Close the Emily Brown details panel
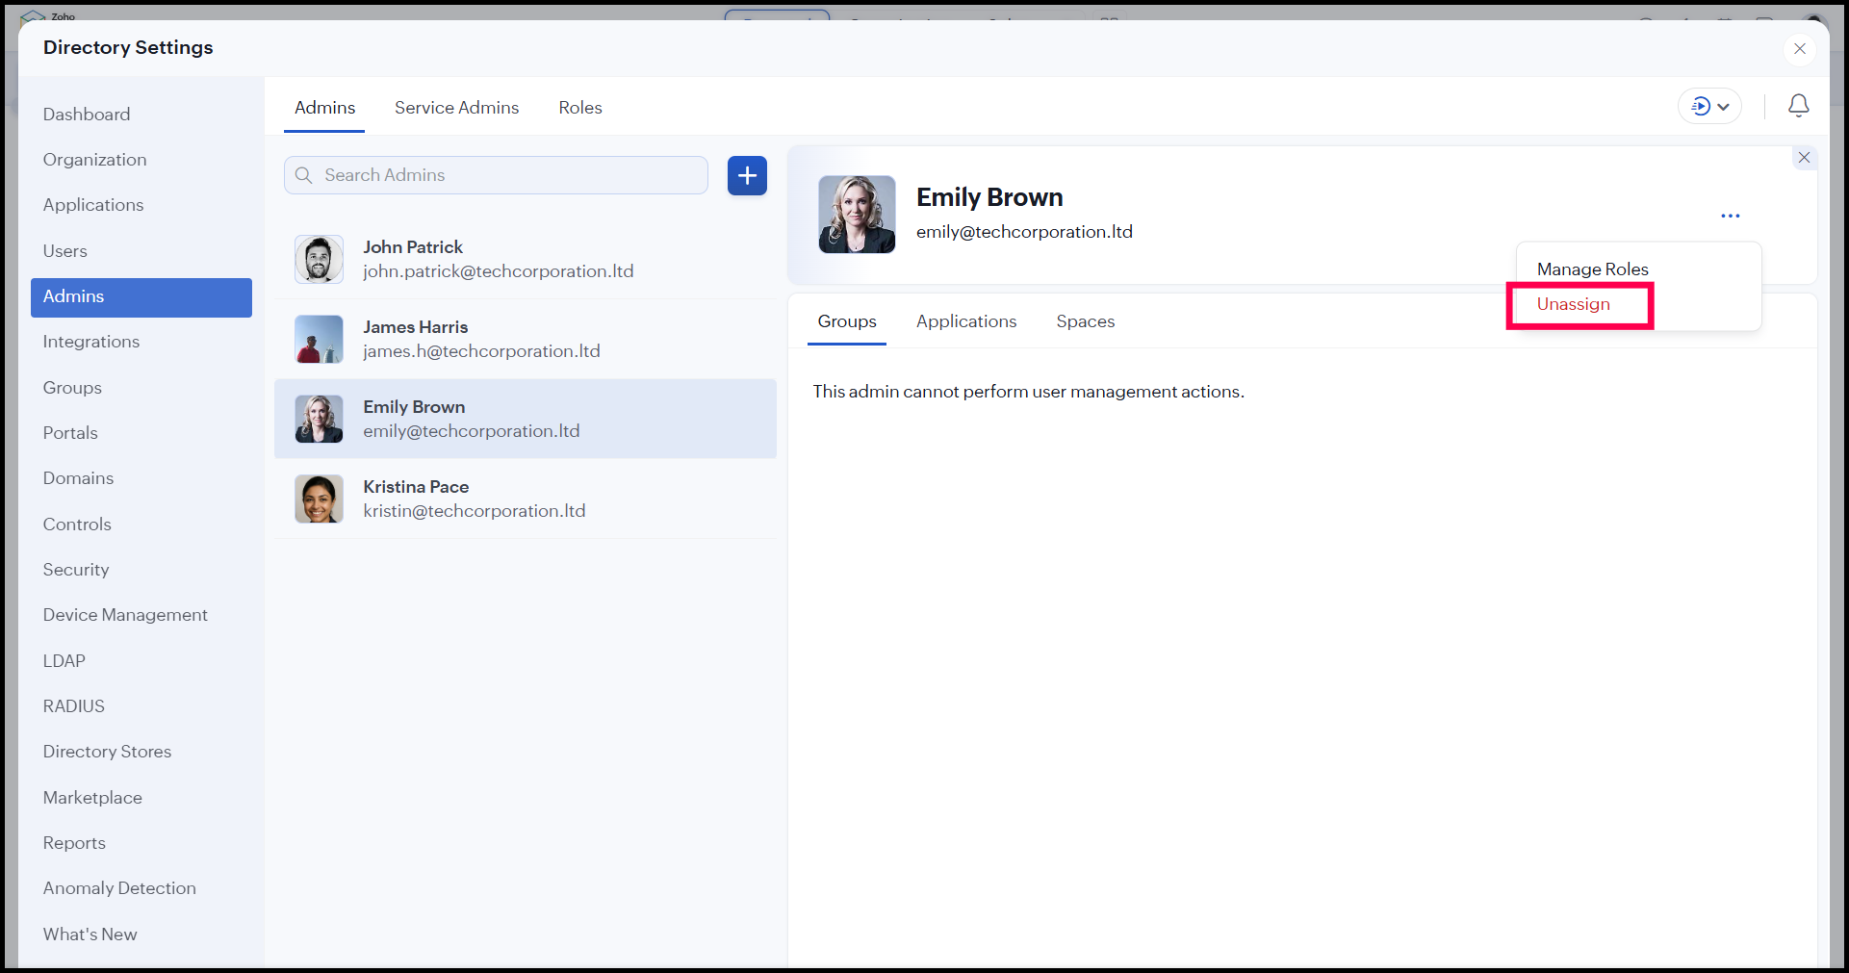This screenshot has height=973, width=1849. point(1804,158)
